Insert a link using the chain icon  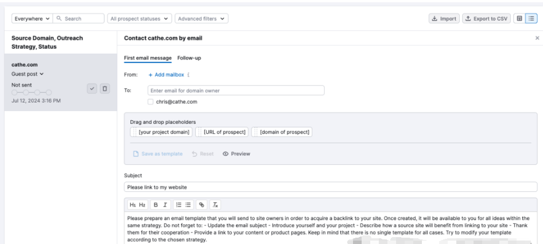201,204
